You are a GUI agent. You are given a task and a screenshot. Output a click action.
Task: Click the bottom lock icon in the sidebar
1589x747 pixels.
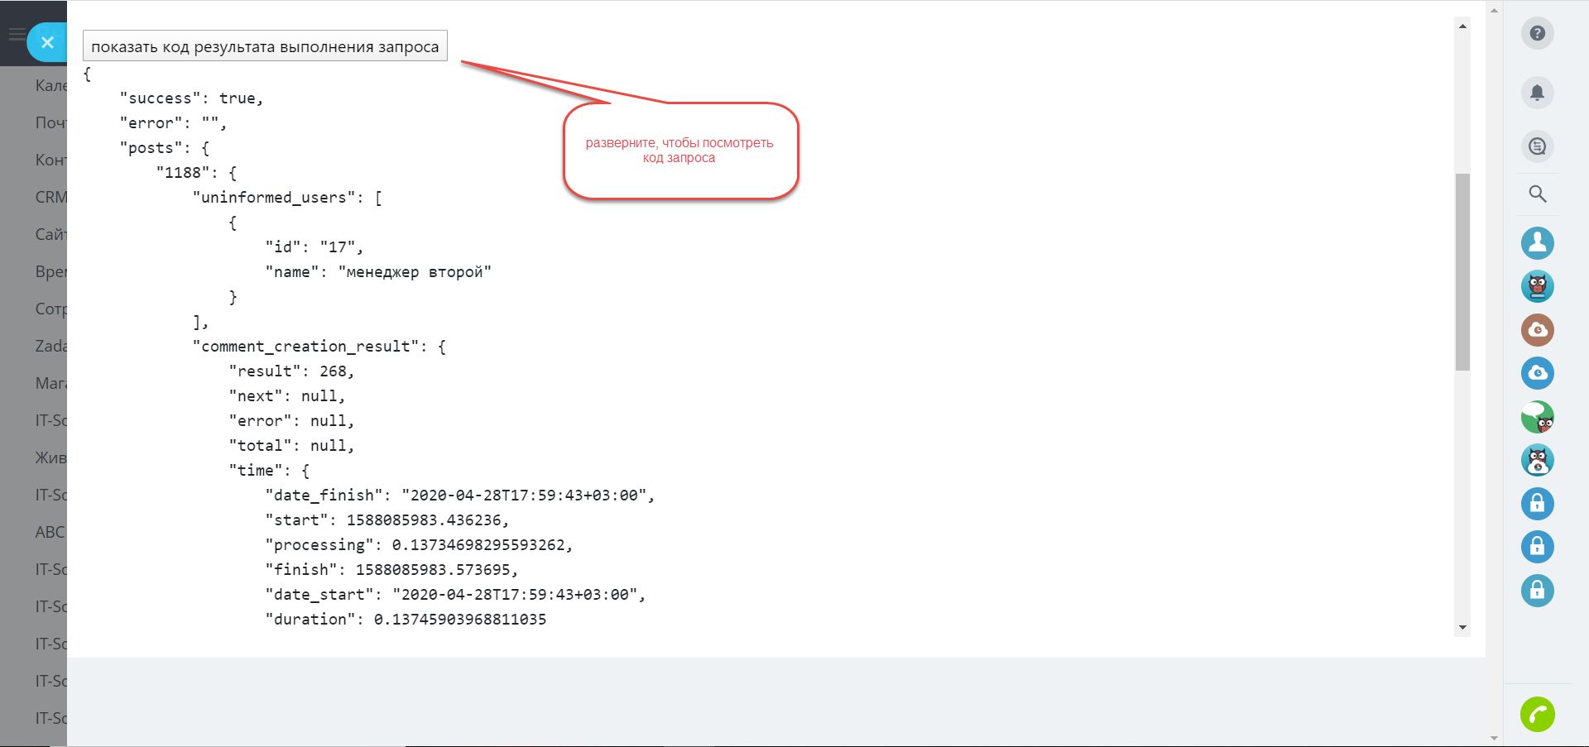1537,591
